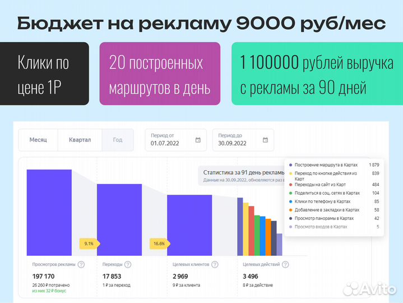Edit the Период до date 30.09.2022

232,143
